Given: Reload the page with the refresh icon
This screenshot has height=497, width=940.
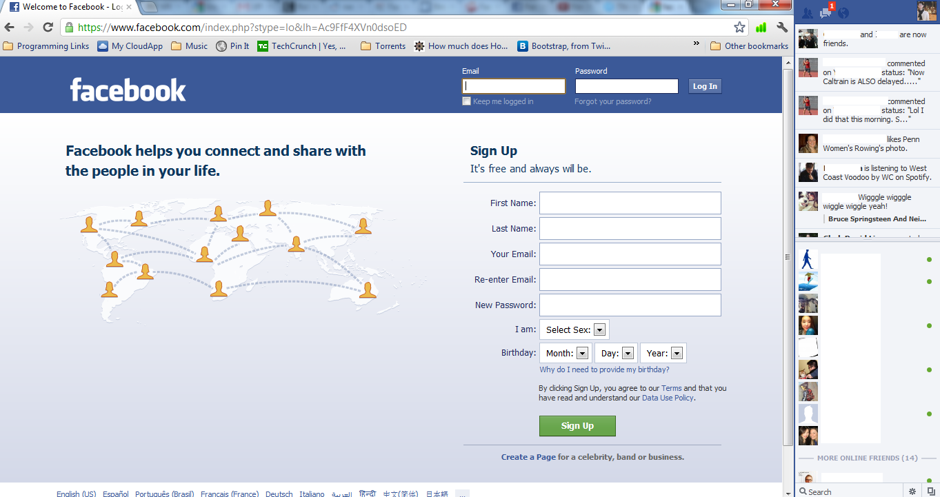Looking at the screenshot, I should (x=47, y=26).
